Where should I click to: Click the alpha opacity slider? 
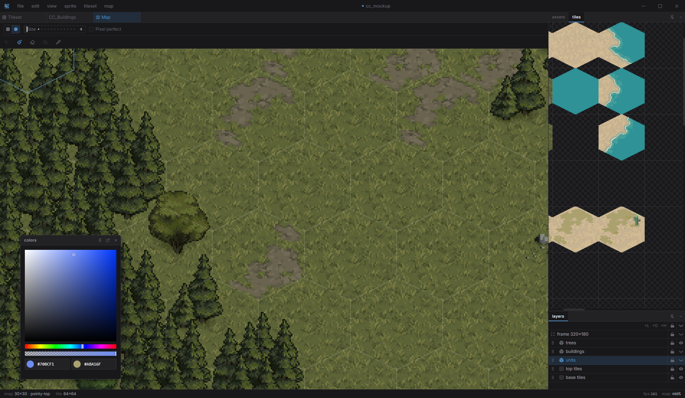[x=71, y=354]
